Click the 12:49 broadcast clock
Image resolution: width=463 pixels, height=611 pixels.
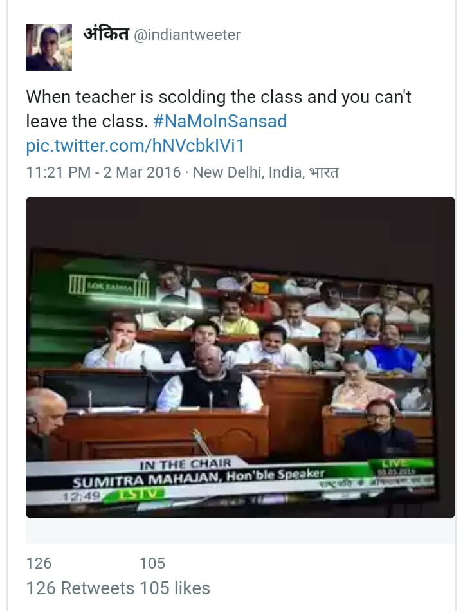point(82,497)
